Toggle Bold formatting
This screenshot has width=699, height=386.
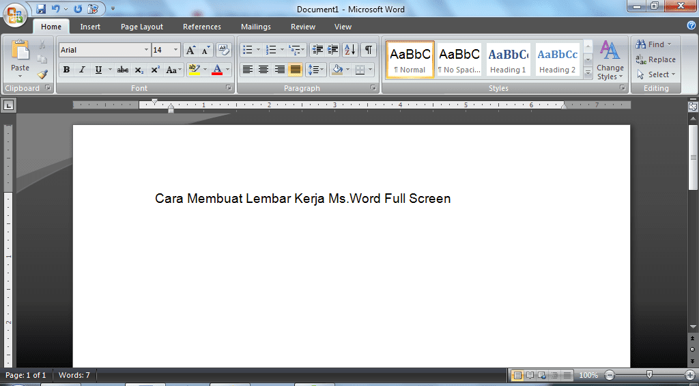(66, 70)
